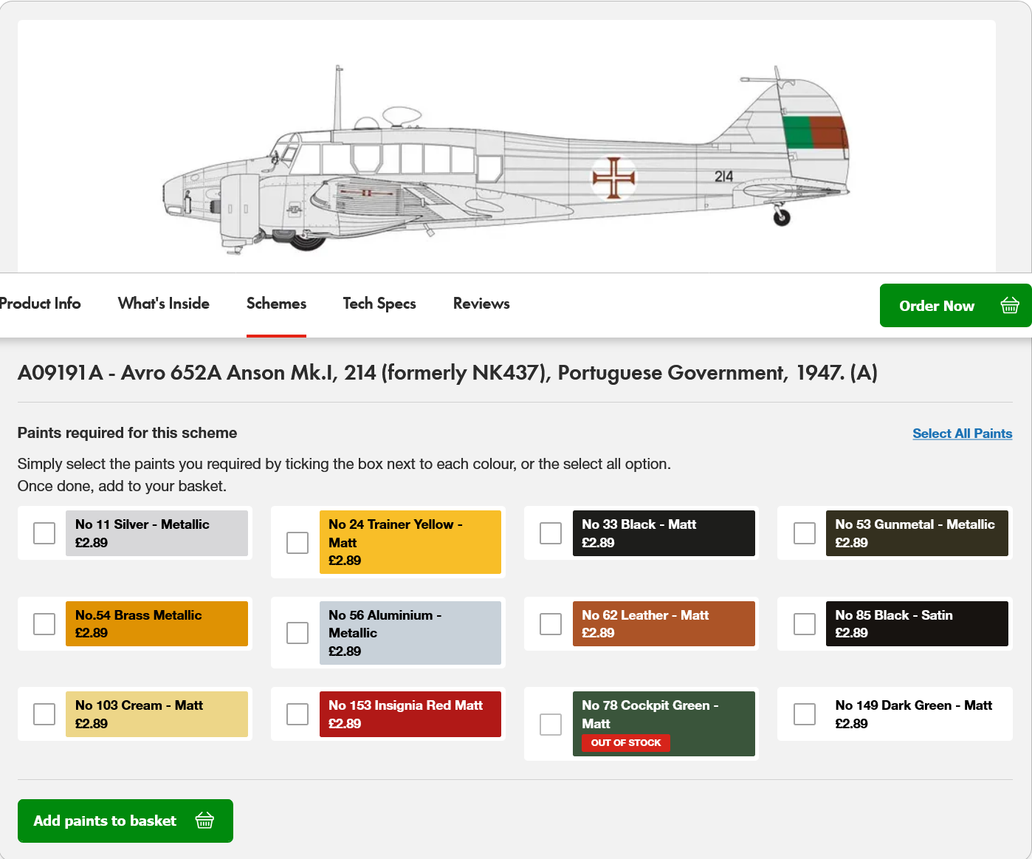Tick the No 78 Cockpit Green checkbox
The image size is (1032, 859).
coord(551,724)
